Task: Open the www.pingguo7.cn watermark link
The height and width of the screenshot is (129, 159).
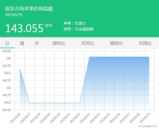Action: coord(148,126)
